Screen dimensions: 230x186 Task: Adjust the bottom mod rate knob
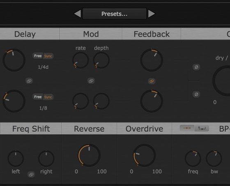pos(80,101)
